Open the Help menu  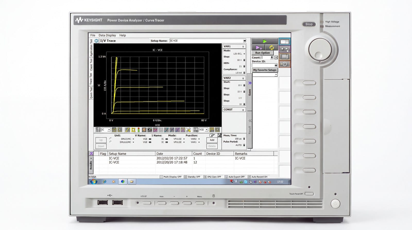123,35
